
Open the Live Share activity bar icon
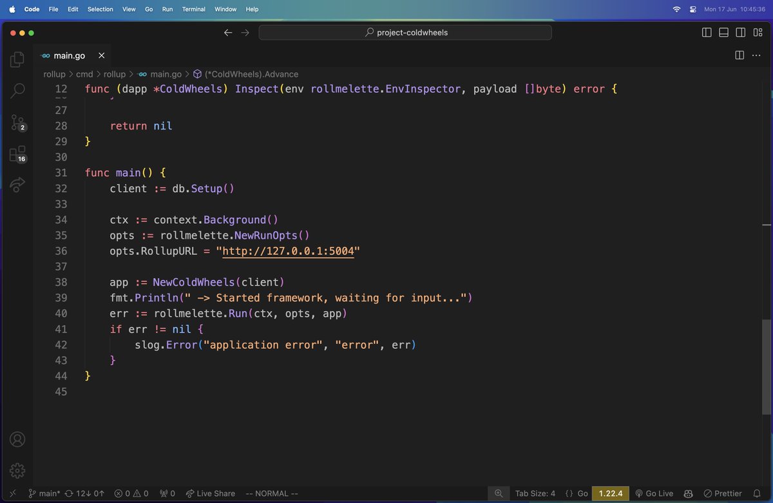pyautogui.click(x=17, y=184)
